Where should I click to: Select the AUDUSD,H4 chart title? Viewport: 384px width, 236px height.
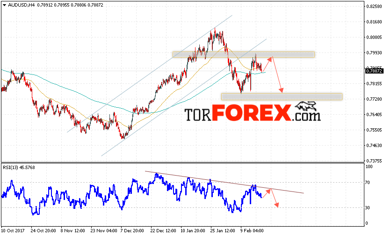tap(22, 5)
